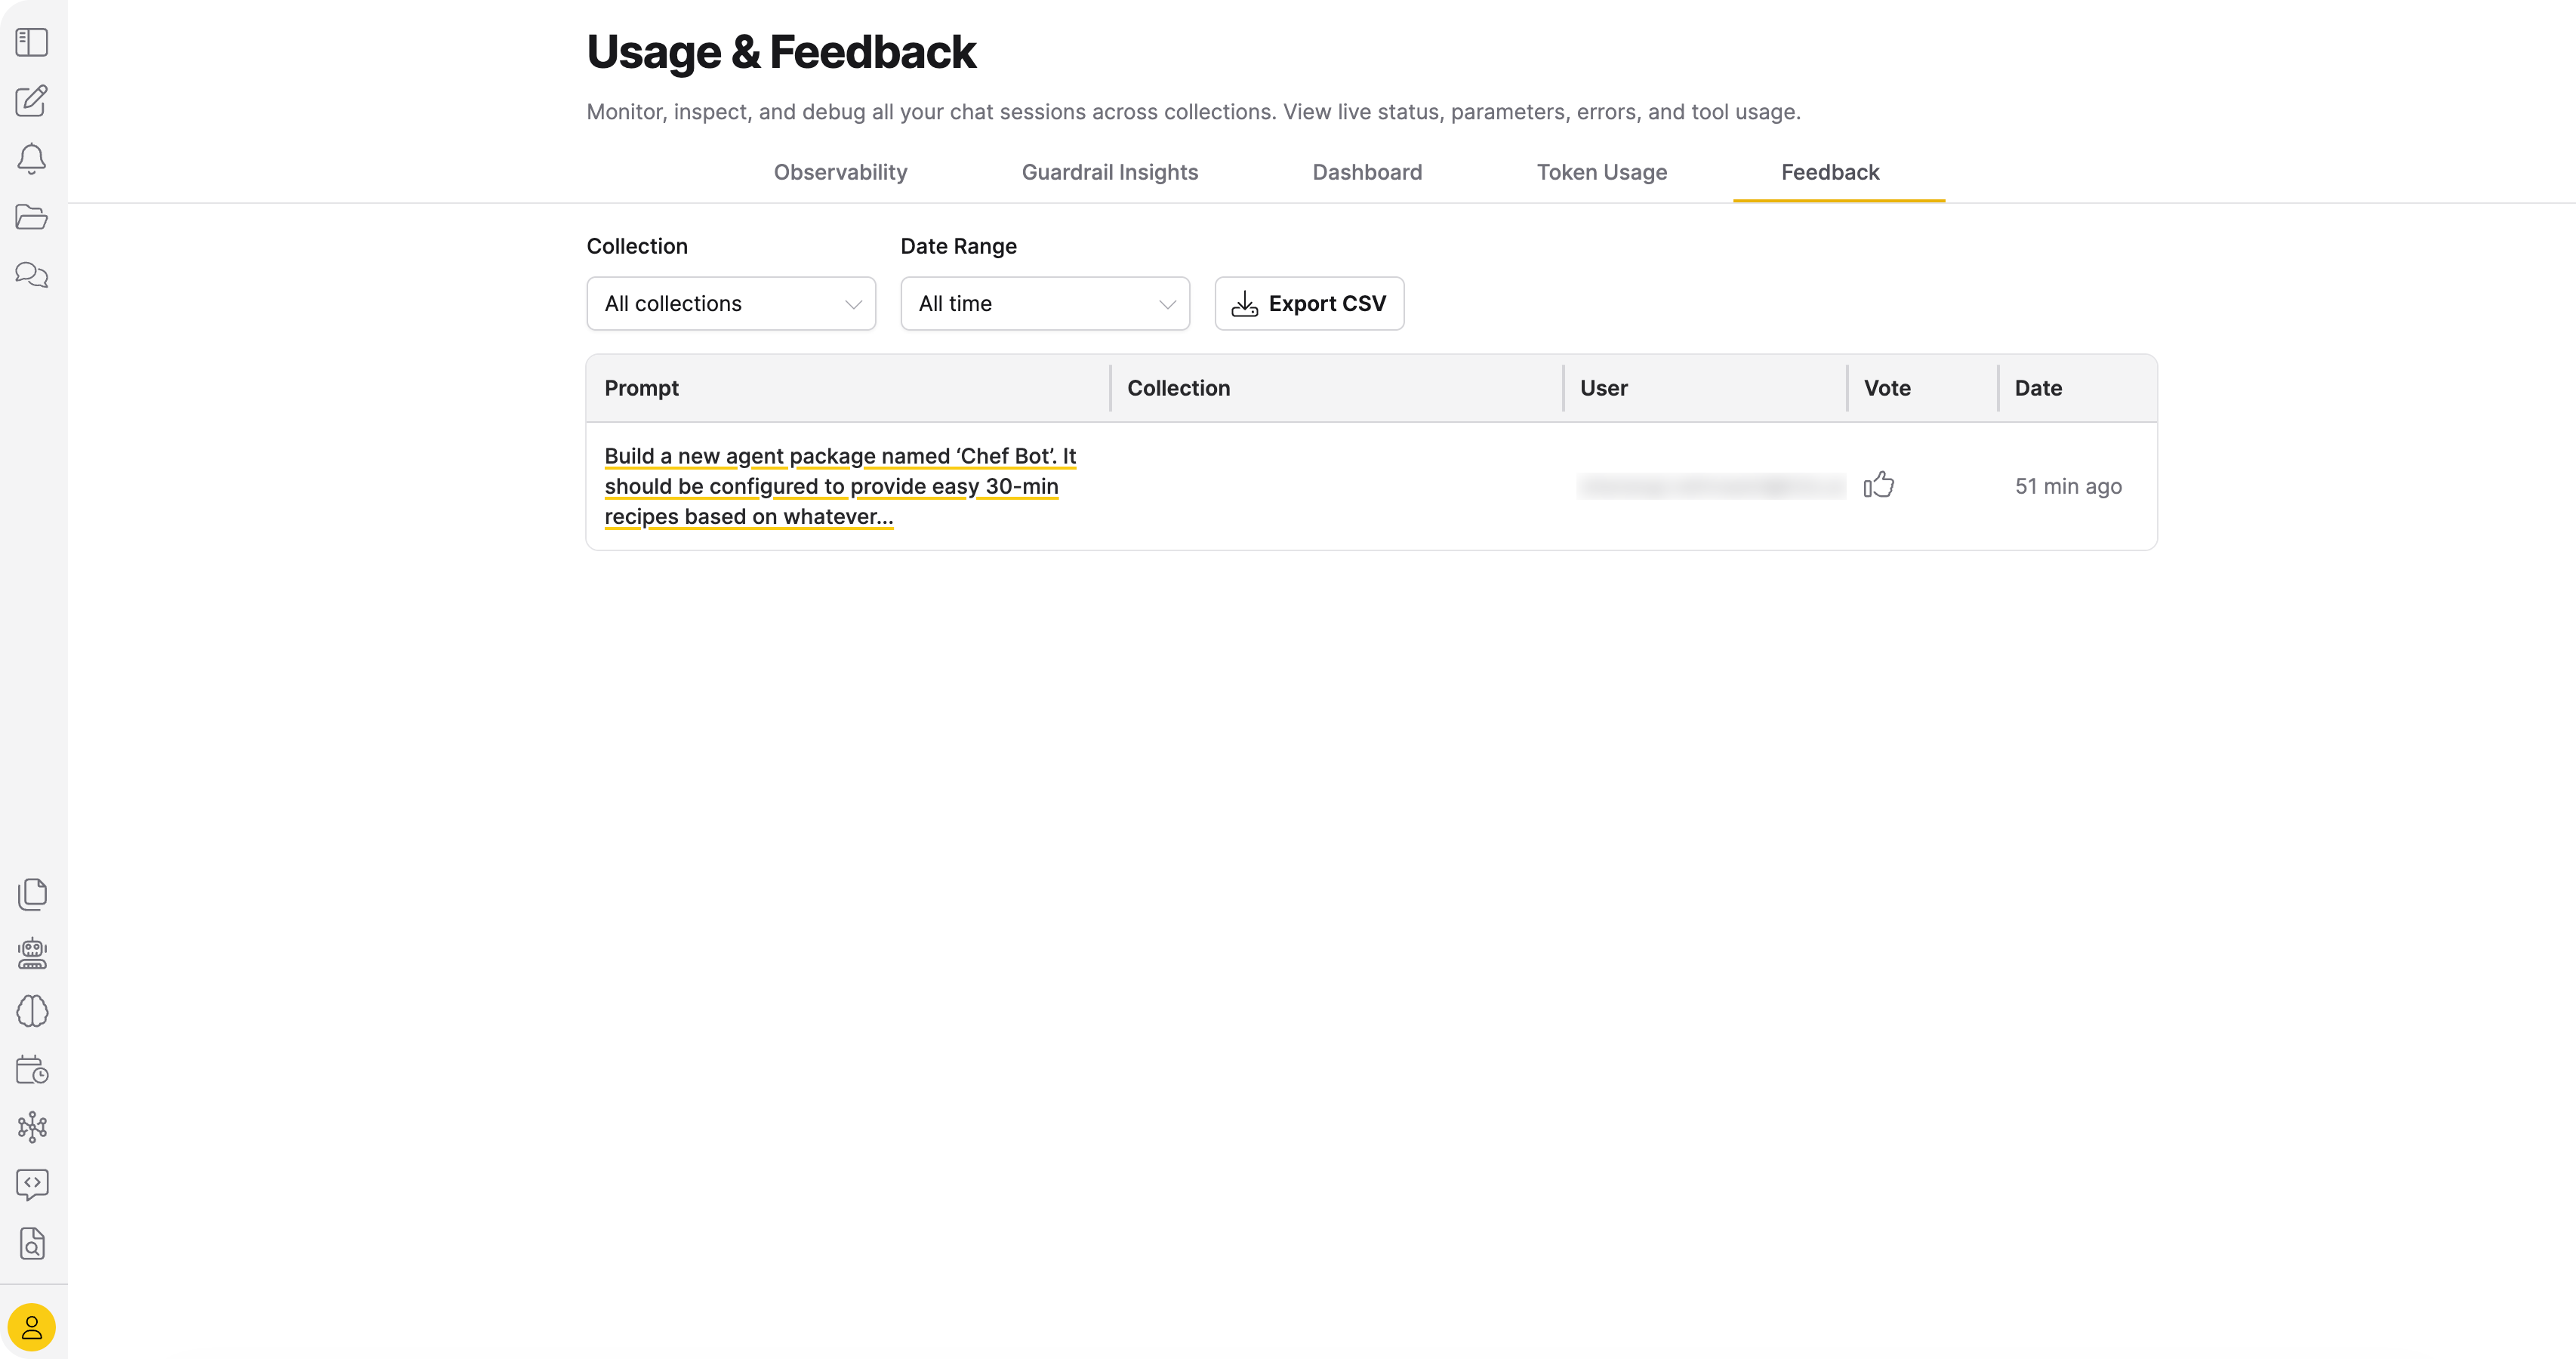Open the code chat bubble icon
Viewport: 2576px width, 1359px height.
32,1185
